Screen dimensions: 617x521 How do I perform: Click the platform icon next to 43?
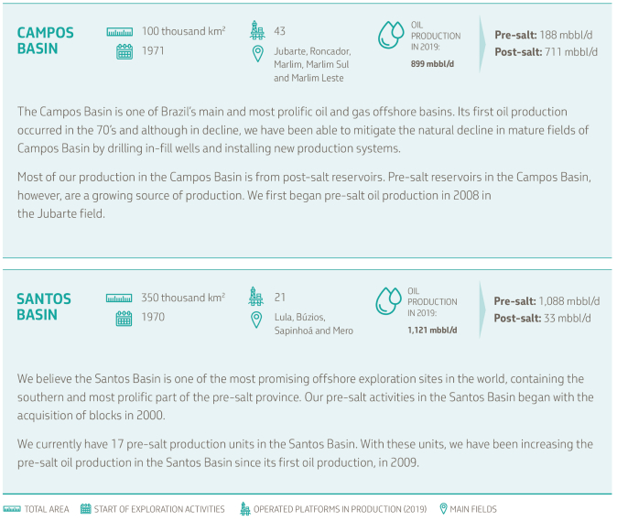[x=257, y=31]
